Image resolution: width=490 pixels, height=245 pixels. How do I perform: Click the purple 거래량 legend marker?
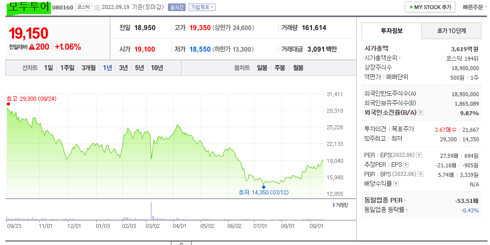pos(334,205)
